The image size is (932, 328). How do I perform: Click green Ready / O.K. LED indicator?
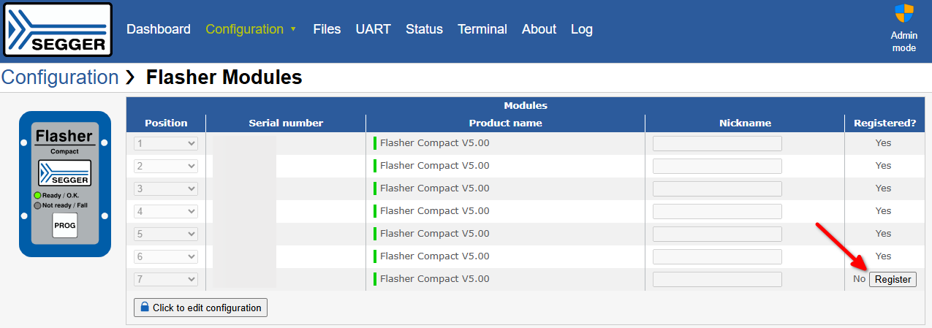[x=37, y=195]
